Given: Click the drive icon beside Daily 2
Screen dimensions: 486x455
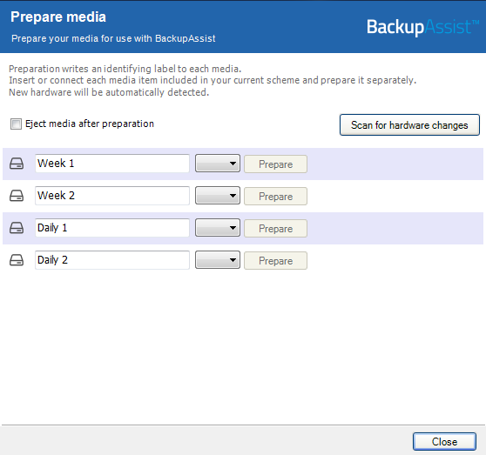Looking at the screenshot, I should (x=17, y=260).
